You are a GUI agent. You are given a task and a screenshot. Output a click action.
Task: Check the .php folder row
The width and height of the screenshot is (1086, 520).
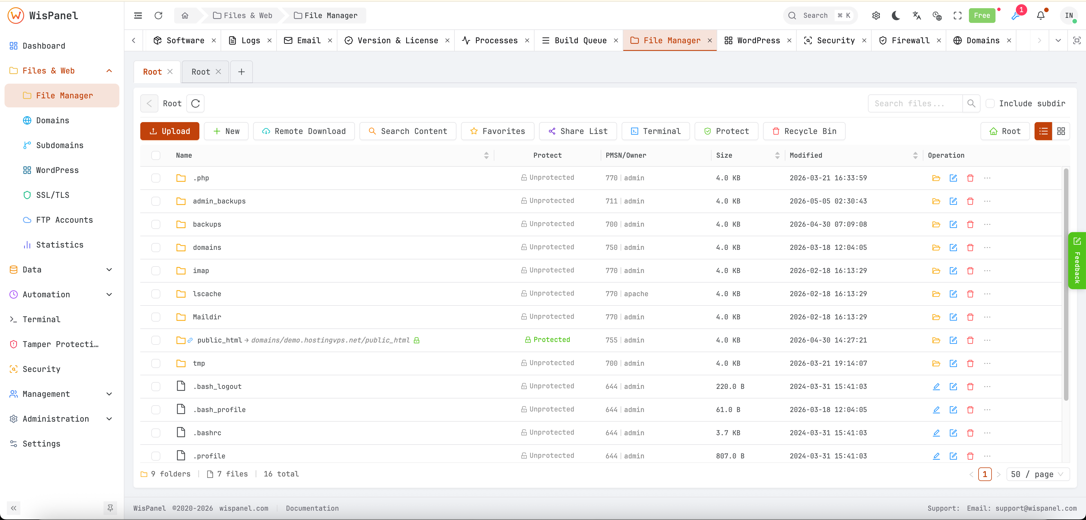pyautogui.click(x=156, y=178)
